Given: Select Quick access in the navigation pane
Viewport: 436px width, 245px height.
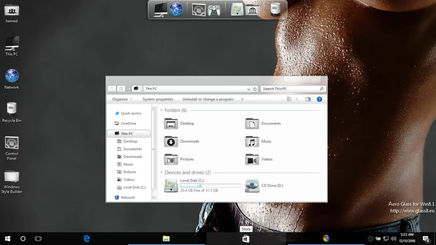Looking at the screenshot, I should tap(131, 113).
